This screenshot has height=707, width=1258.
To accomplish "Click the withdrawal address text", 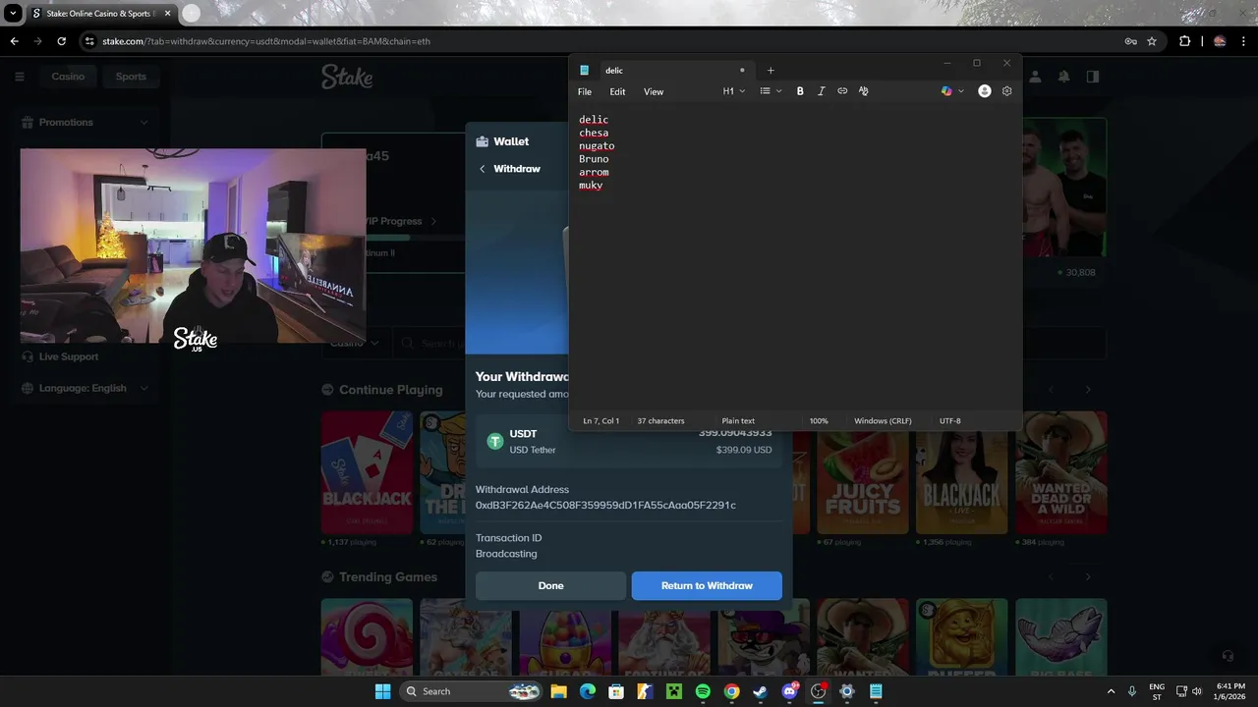I will 605,506.
